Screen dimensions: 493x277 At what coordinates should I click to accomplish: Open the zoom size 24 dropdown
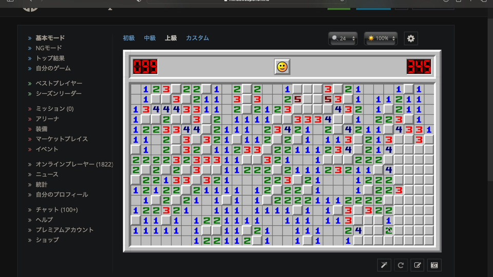343,38
